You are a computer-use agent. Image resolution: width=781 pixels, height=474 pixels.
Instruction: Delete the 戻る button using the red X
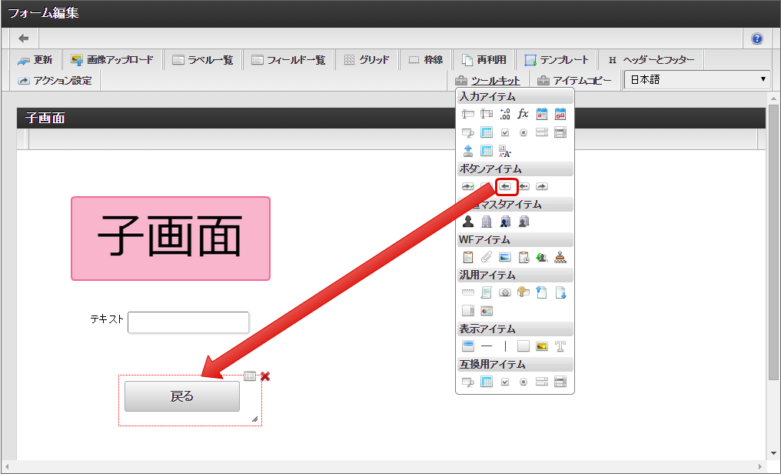coord(265,376)
